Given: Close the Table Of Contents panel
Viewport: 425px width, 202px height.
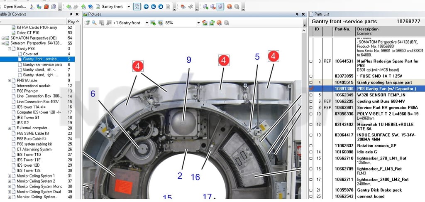Looking at the screenshot, I should click(77, 14).
